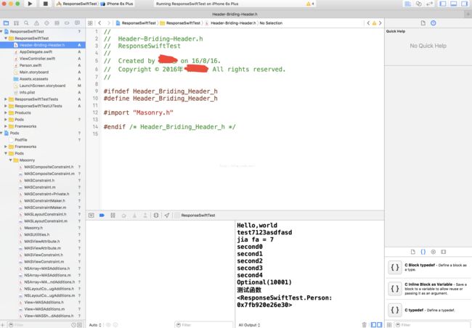Select C Inline Block as Variable snippet
Screen dimensions: 472x328
(x=428, y=289)
